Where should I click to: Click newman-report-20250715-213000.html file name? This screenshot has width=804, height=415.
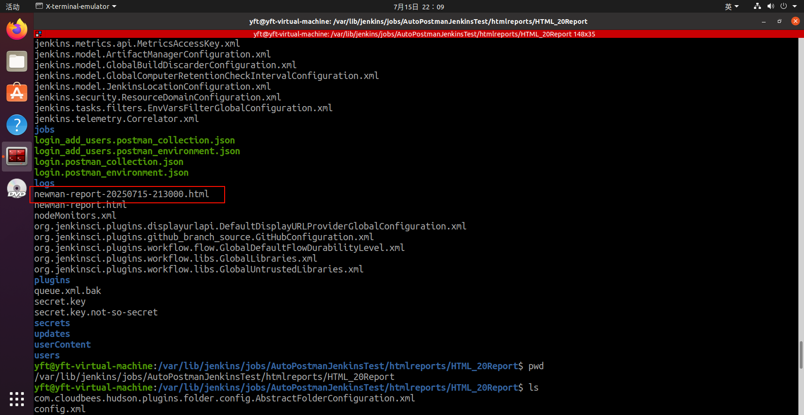click(x=122, y=194)
